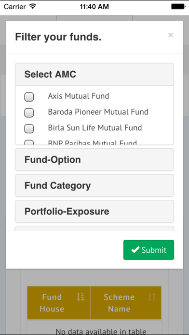Tick the Axis Mutual Fund checkbox
189x335 pixels.
point(29,97)
